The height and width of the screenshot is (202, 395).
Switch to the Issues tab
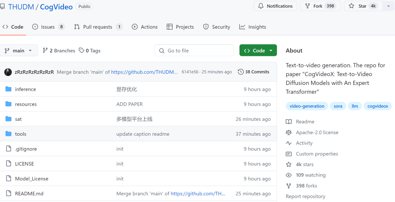click(48, 27)
